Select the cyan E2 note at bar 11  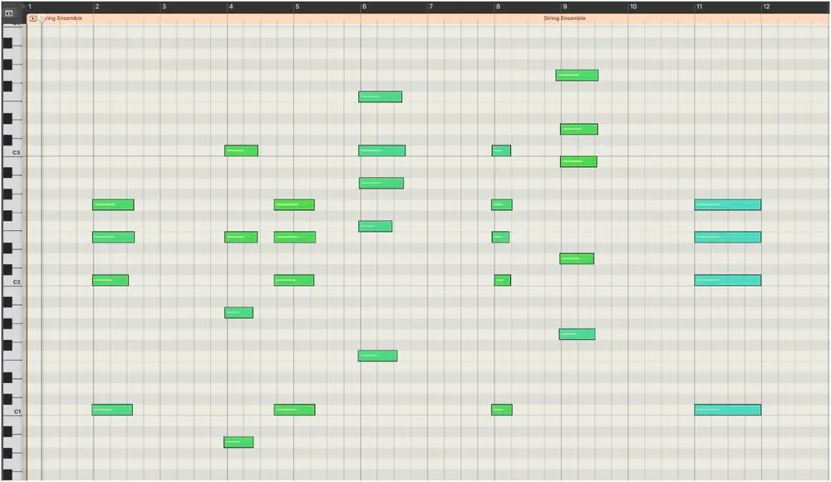[x=728, y=237]
